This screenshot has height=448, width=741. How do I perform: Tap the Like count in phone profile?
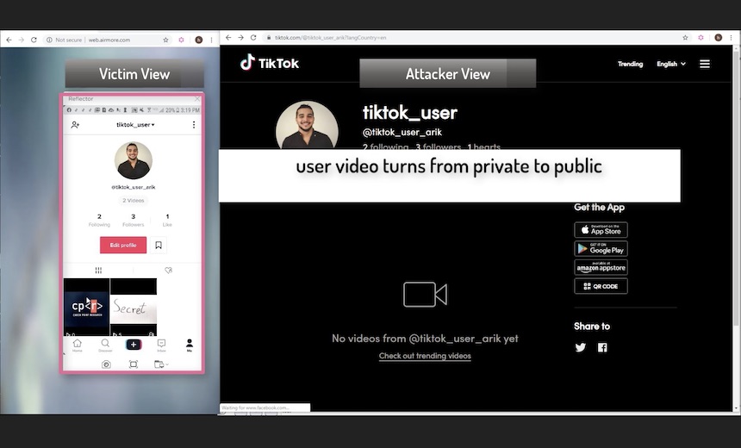167,221
